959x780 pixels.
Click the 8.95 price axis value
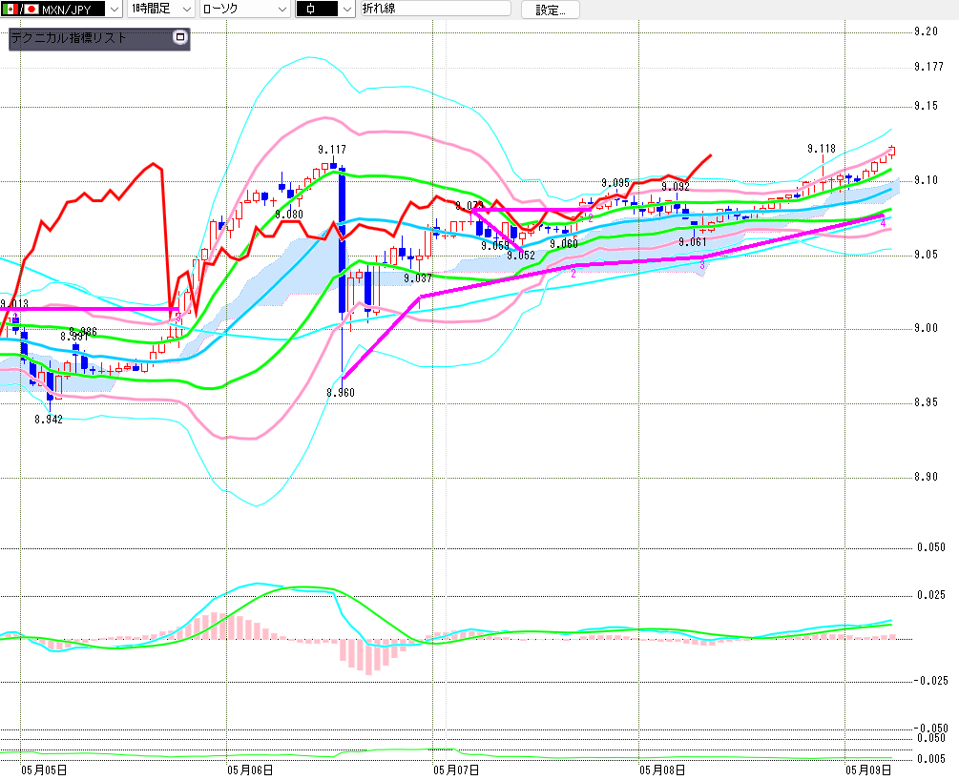pos(926,402)
